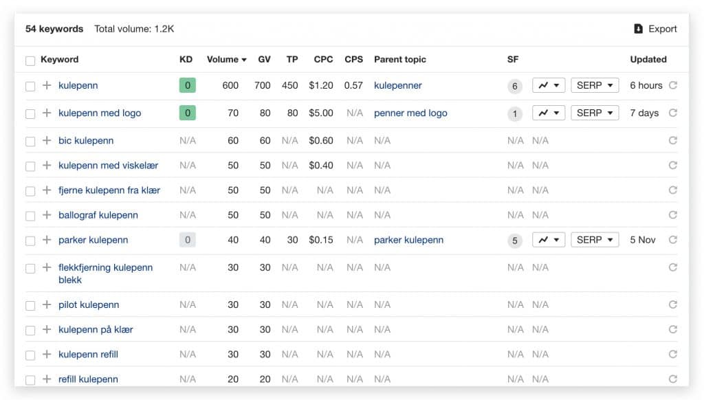Refresh the bic kulepenn row data

click(x=672, y=140)
